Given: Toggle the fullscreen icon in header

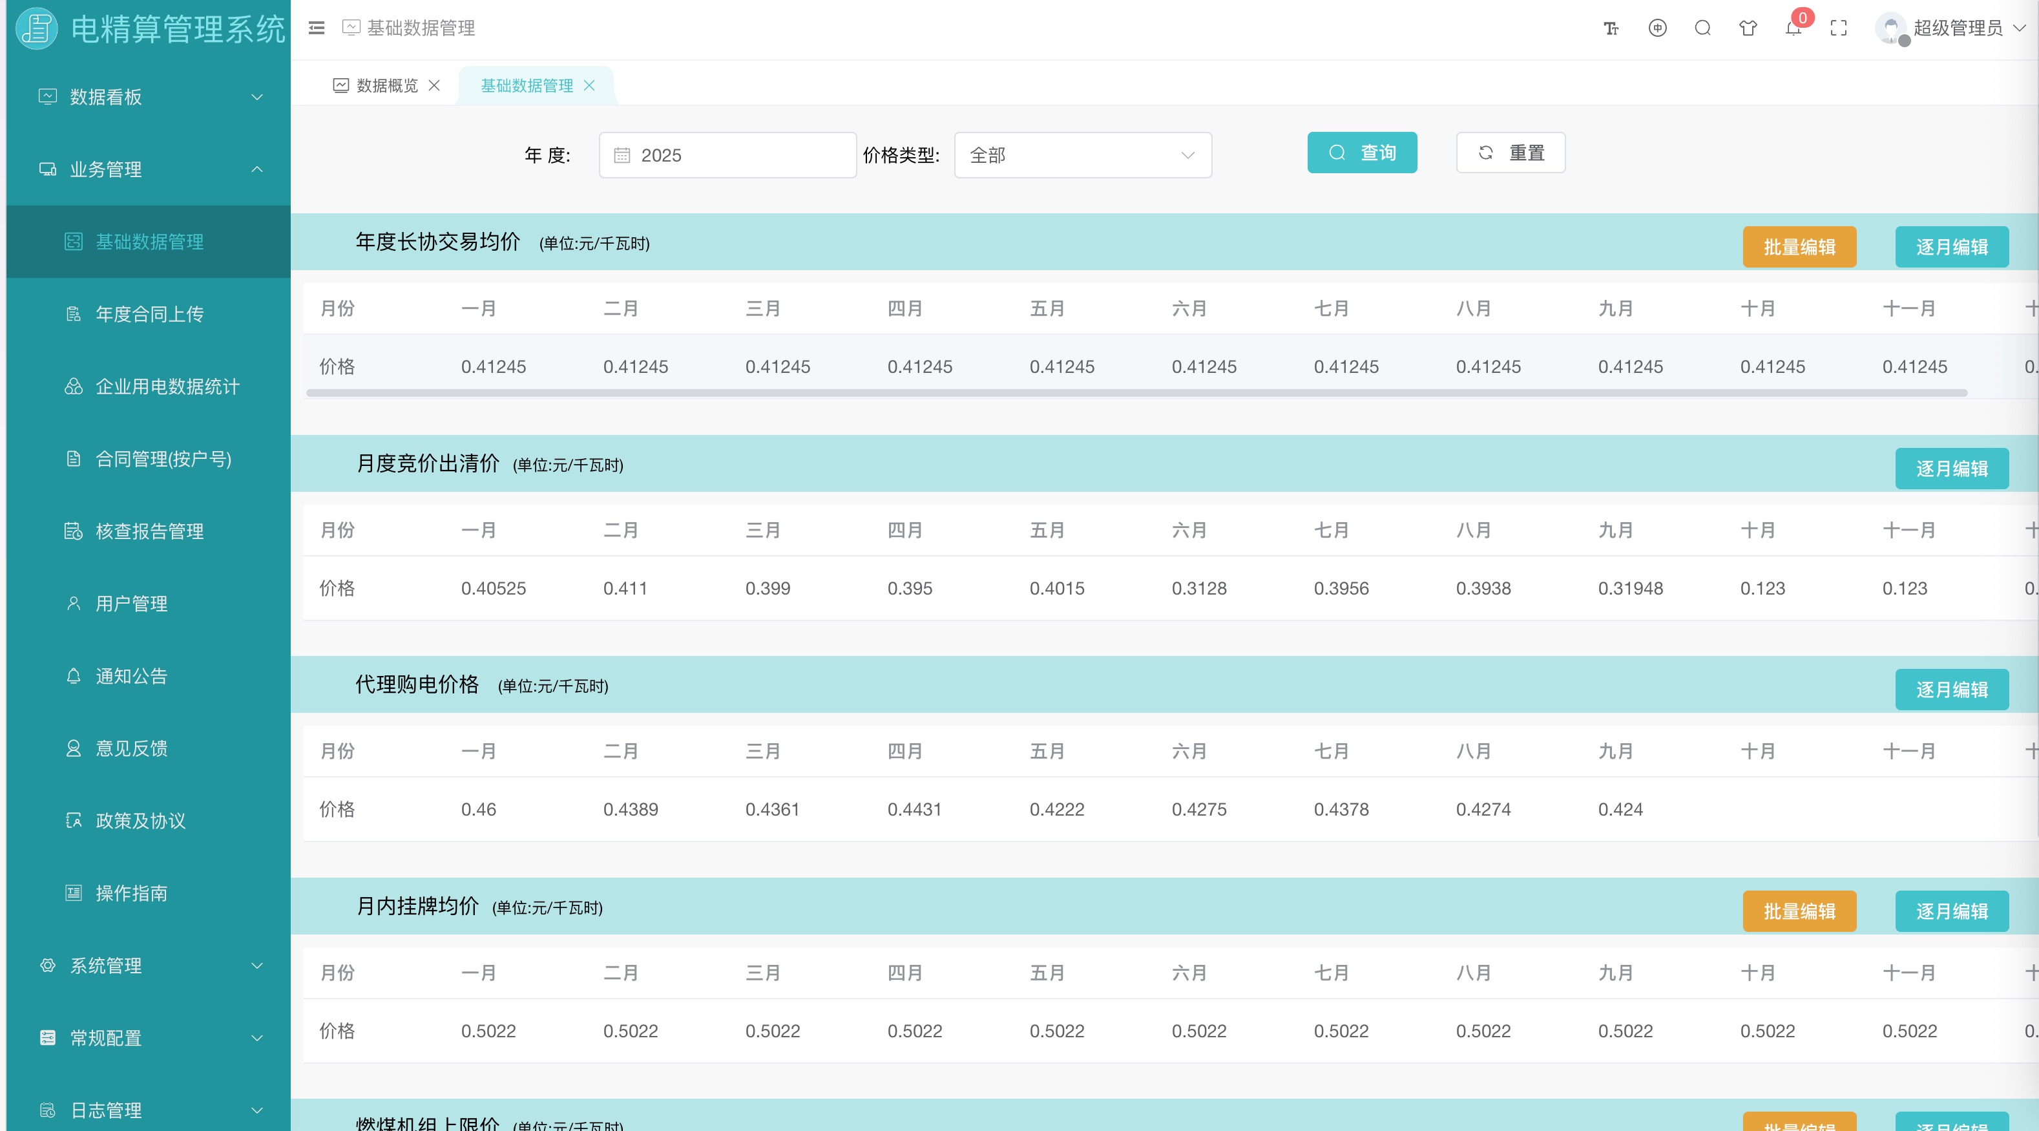Looking at the screenshot, I should 1839,28.
